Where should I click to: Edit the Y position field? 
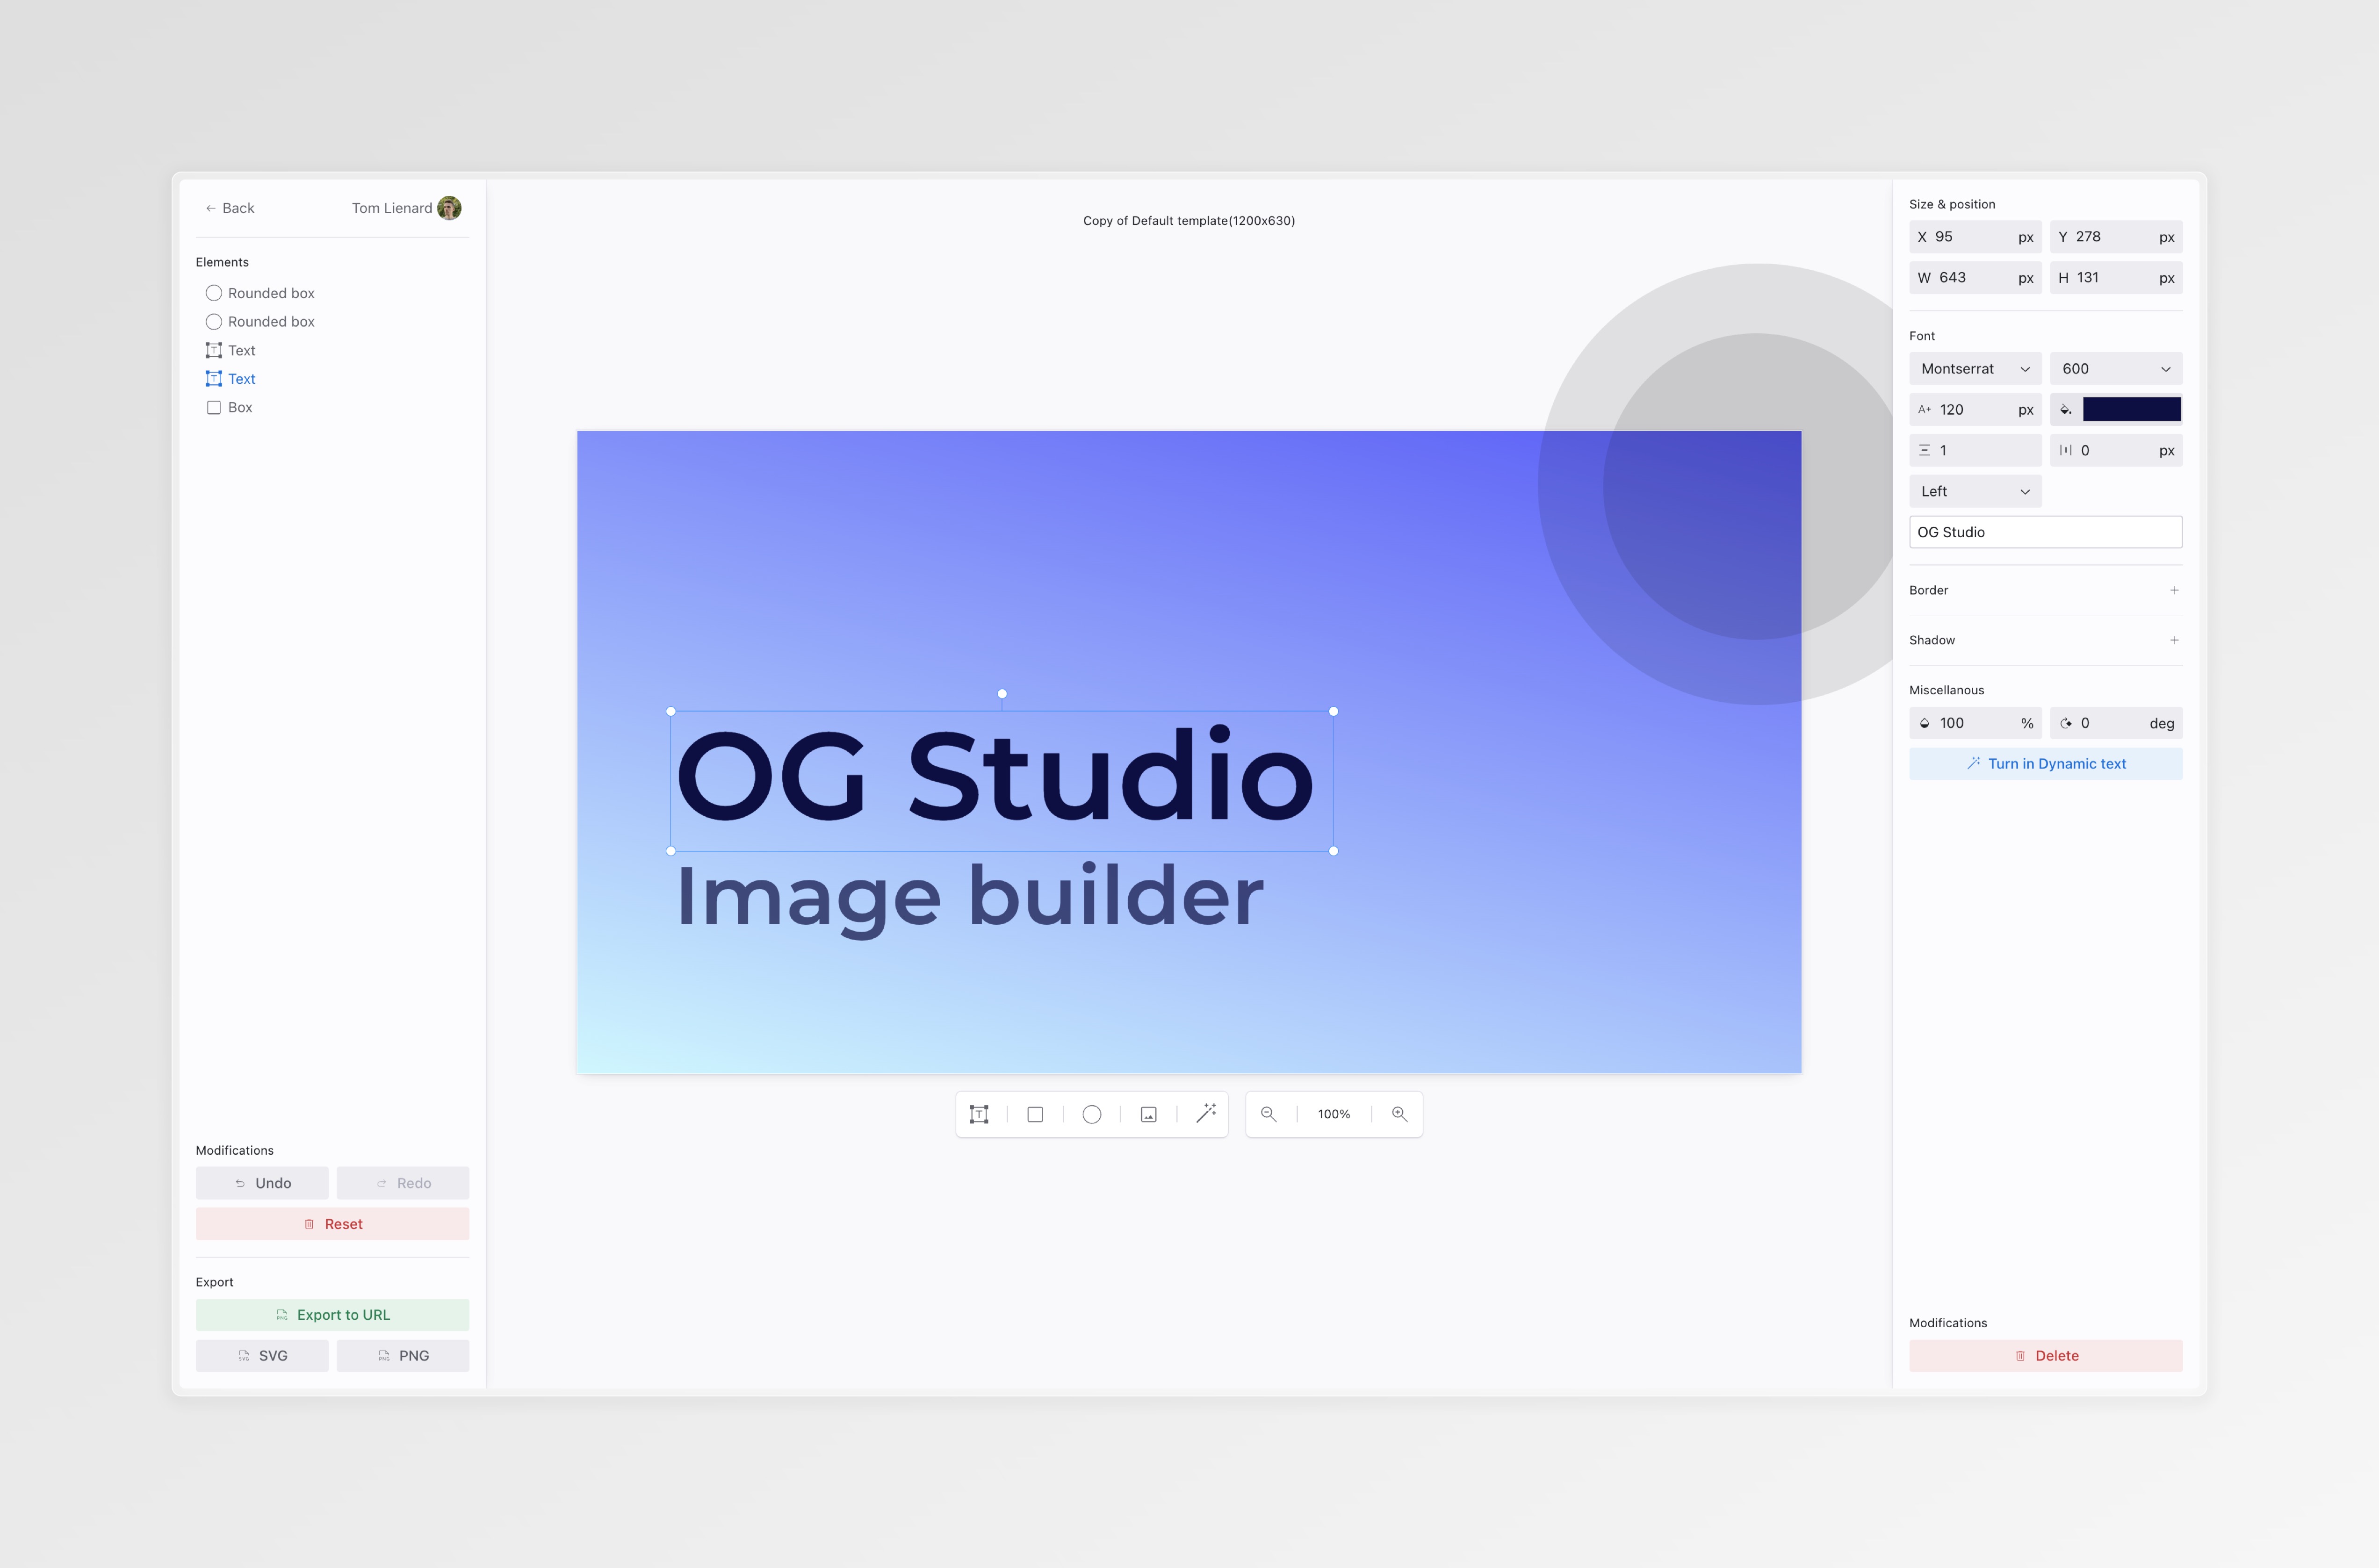point(2116,237)
